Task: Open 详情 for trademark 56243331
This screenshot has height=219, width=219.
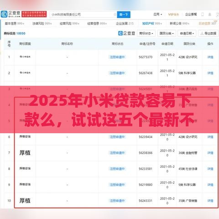Action: point(210,201)
